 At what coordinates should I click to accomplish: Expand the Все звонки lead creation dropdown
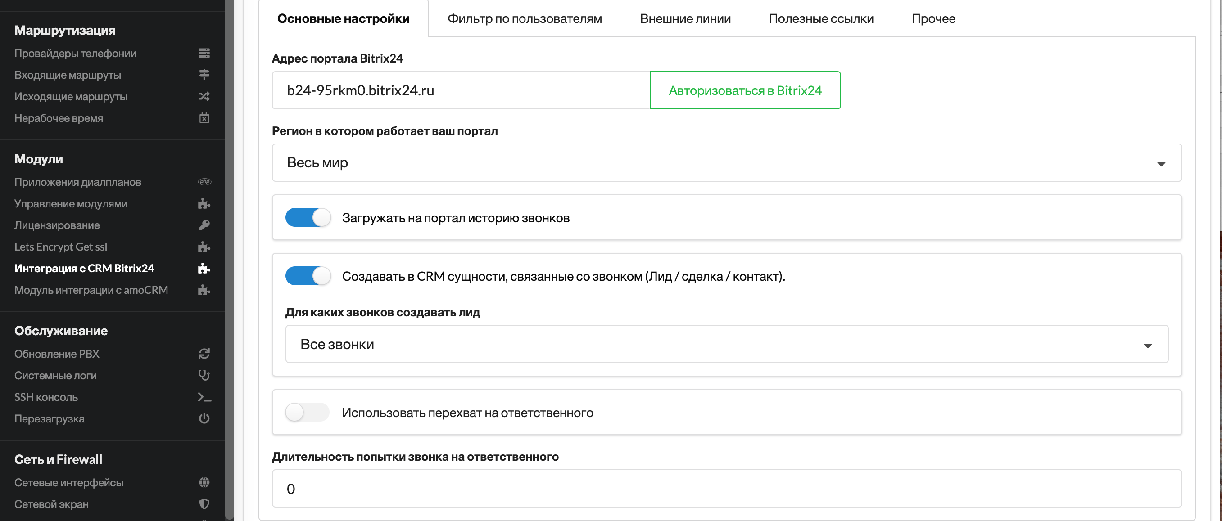727,344
